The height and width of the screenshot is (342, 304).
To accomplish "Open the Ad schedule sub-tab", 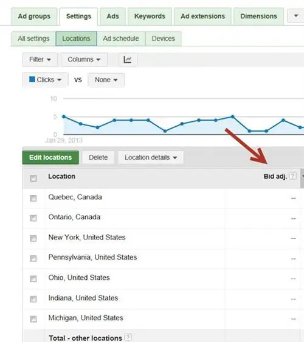I will tap(121, 38).
